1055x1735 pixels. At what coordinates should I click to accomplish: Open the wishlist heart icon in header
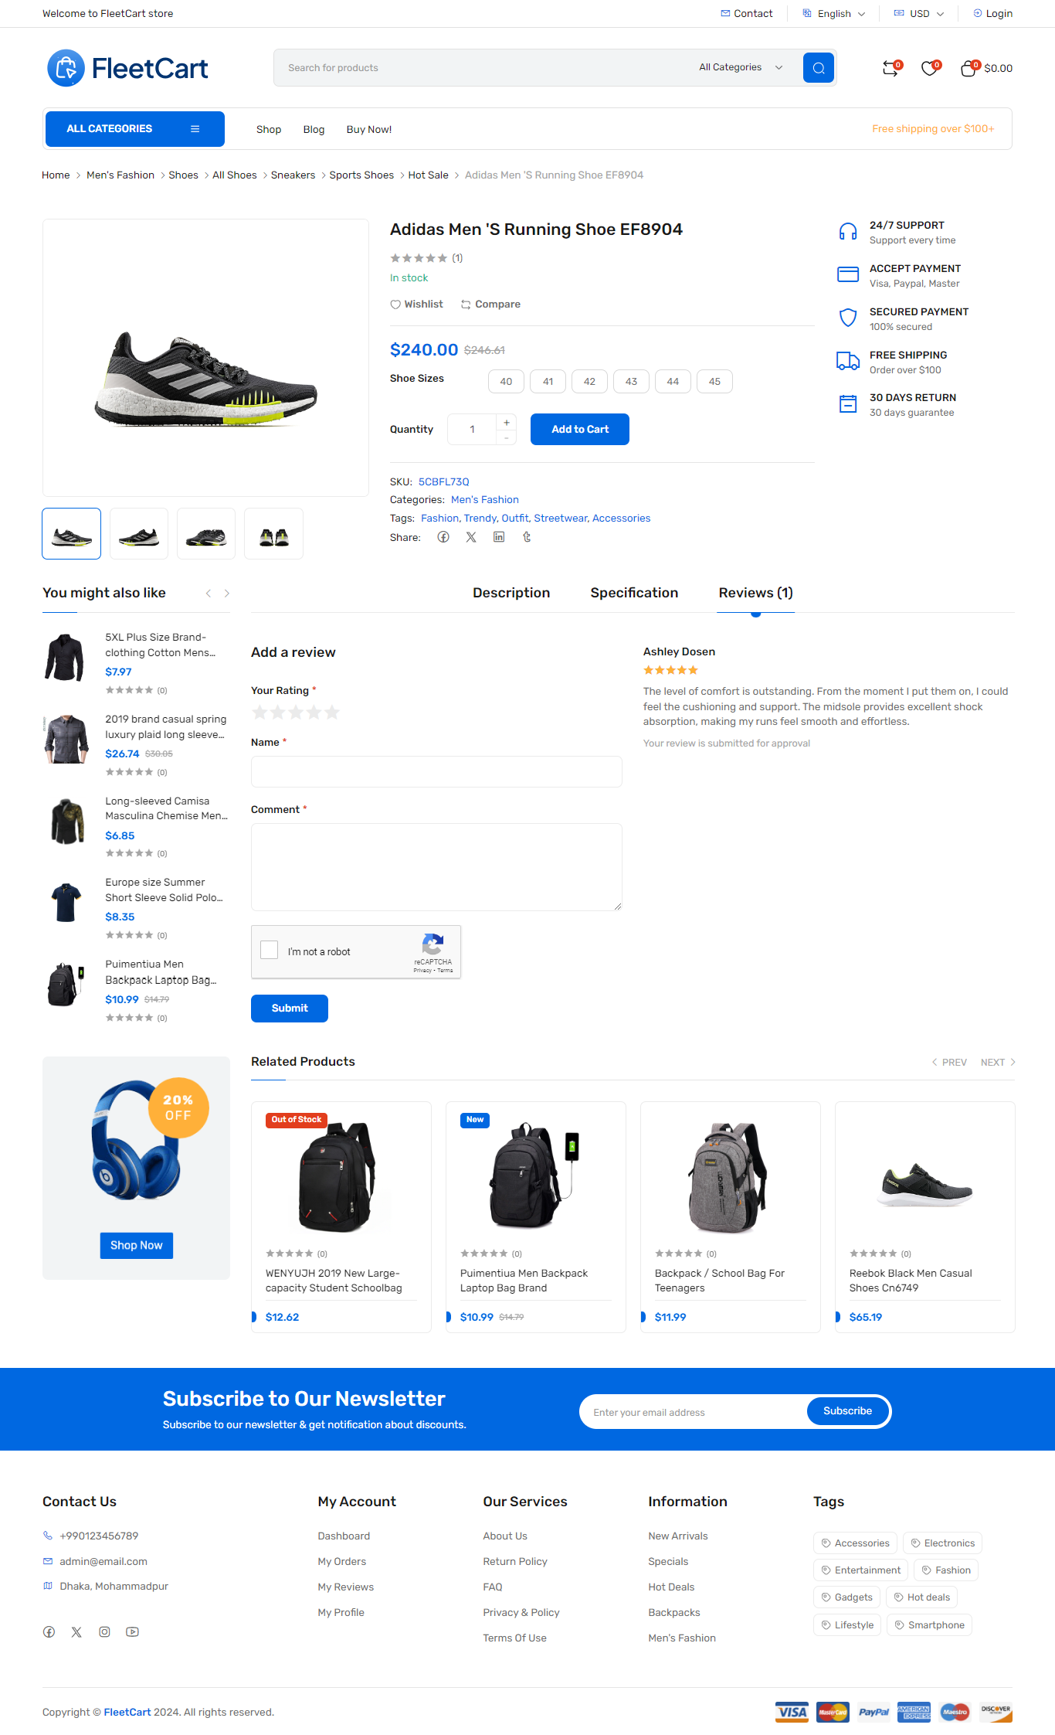(929, 69)
